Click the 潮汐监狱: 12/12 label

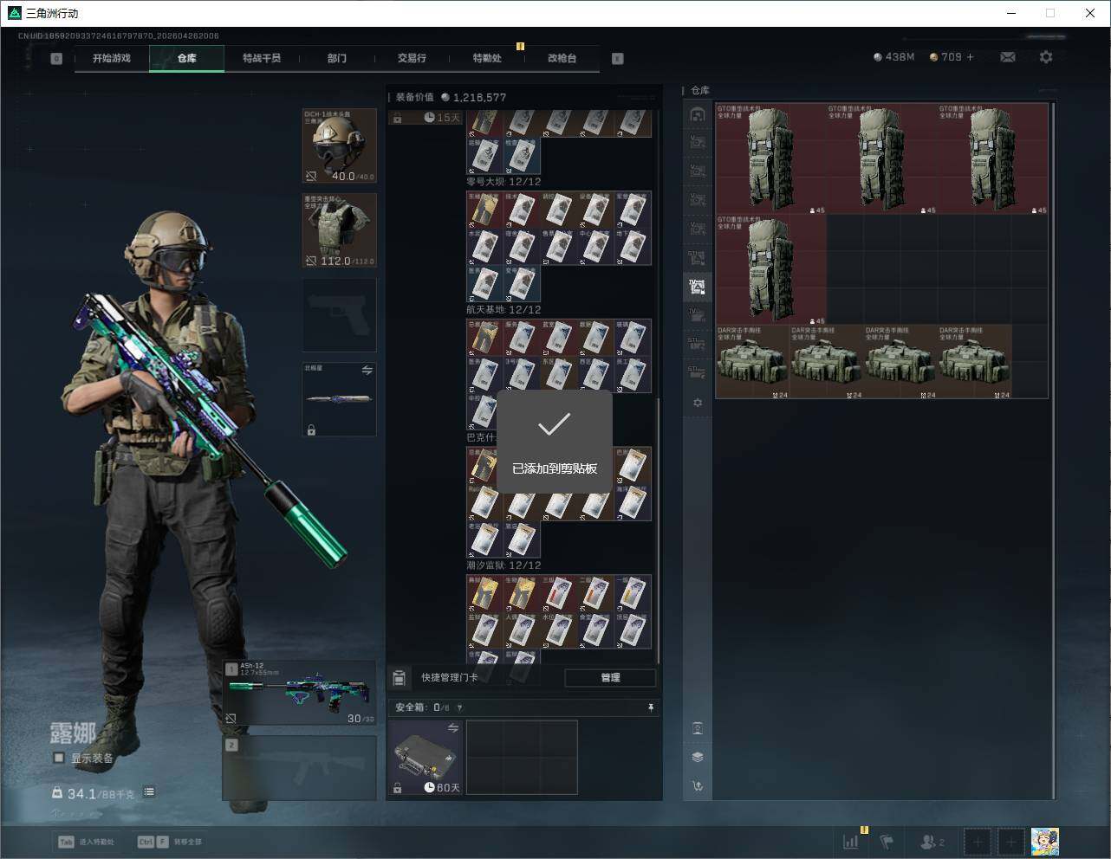(x=504, y=565)
